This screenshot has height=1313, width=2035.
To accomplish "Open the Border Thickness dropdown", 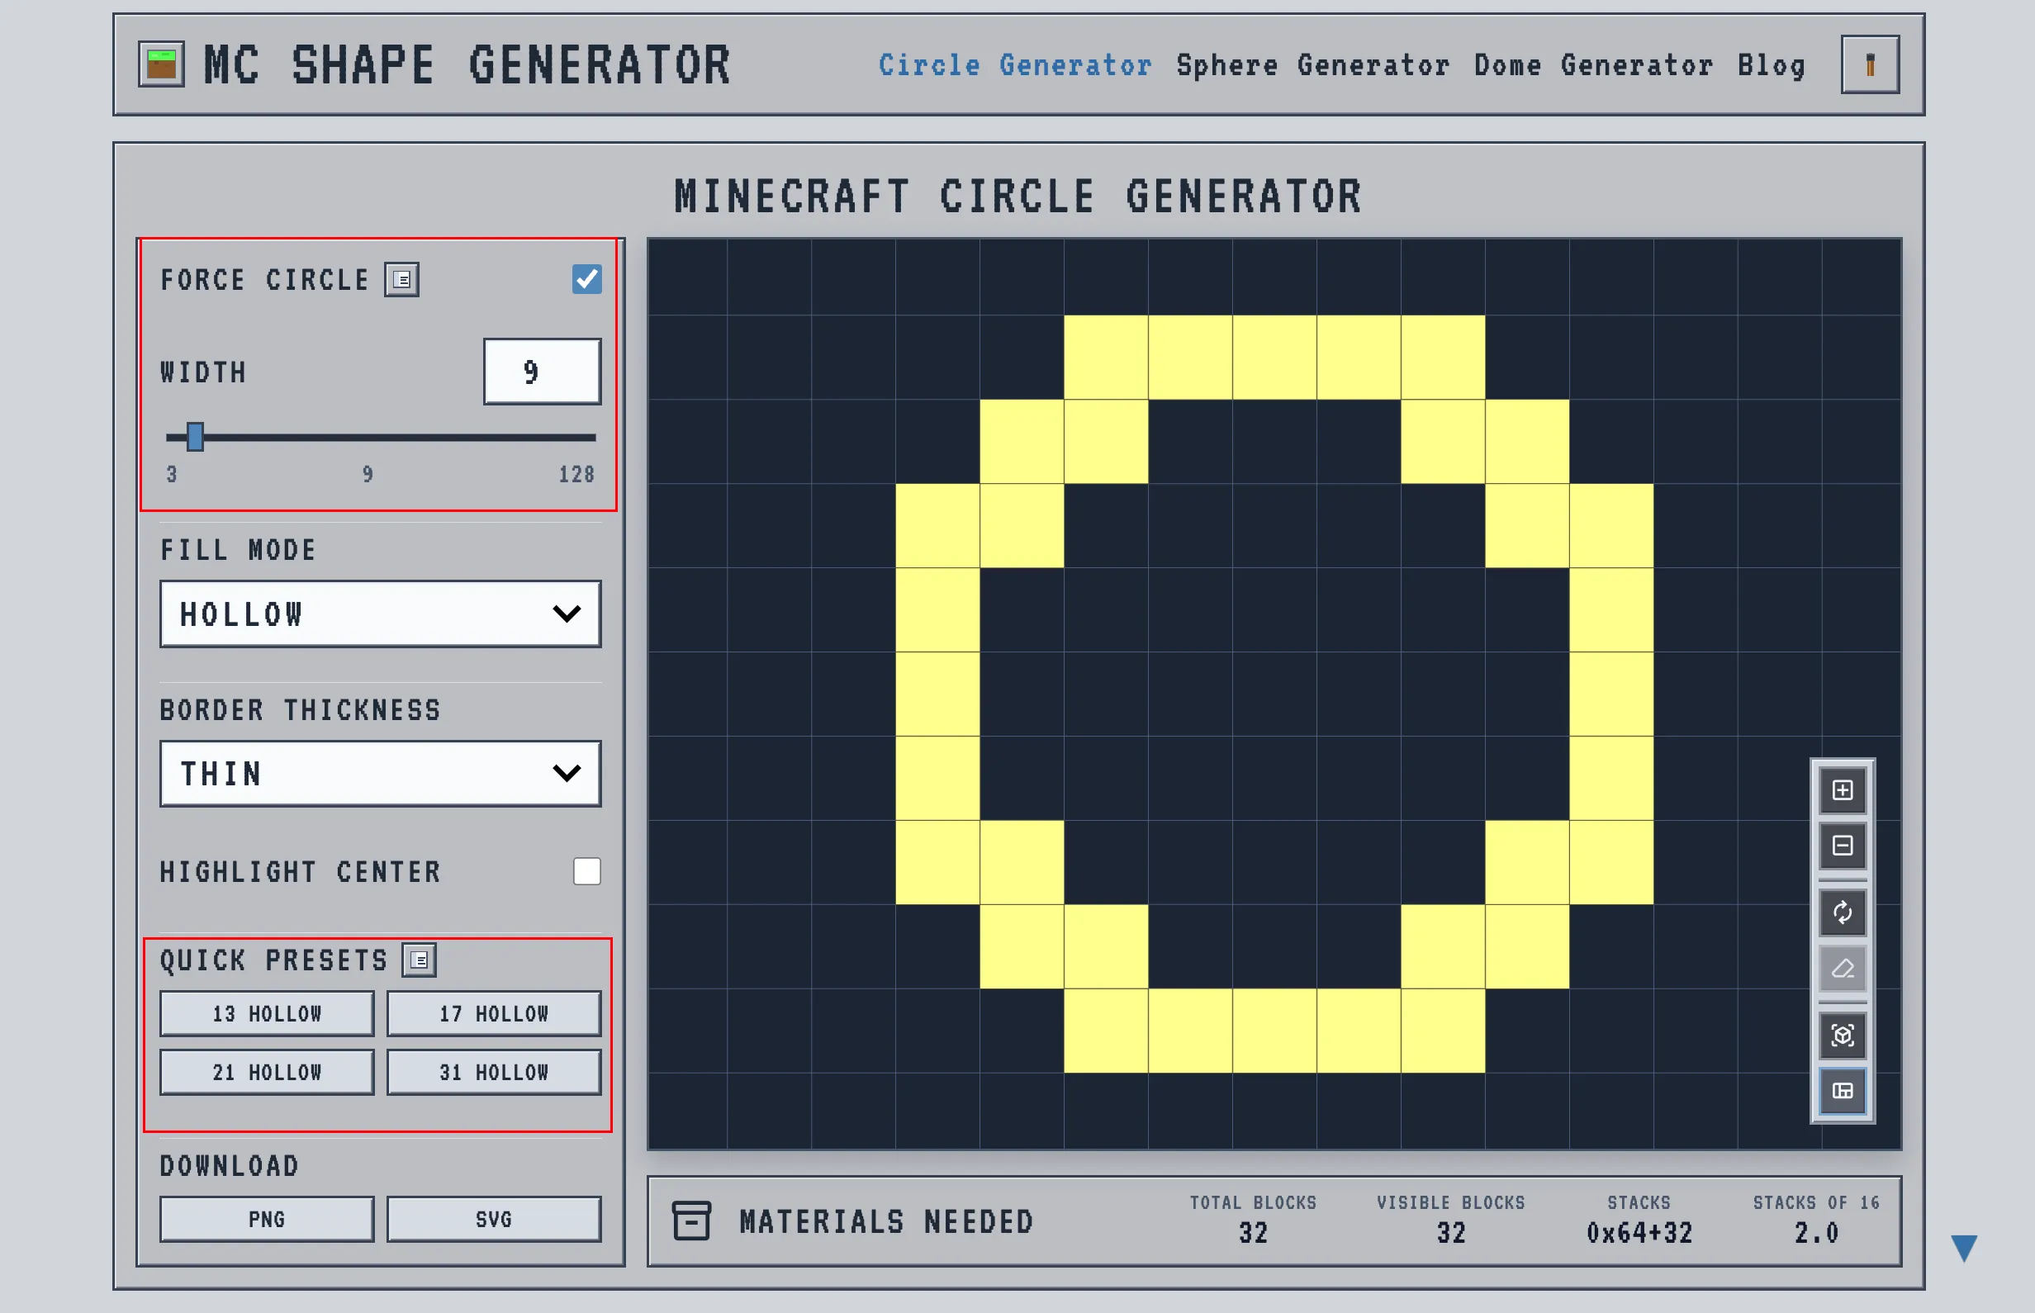I will [380, 773].
